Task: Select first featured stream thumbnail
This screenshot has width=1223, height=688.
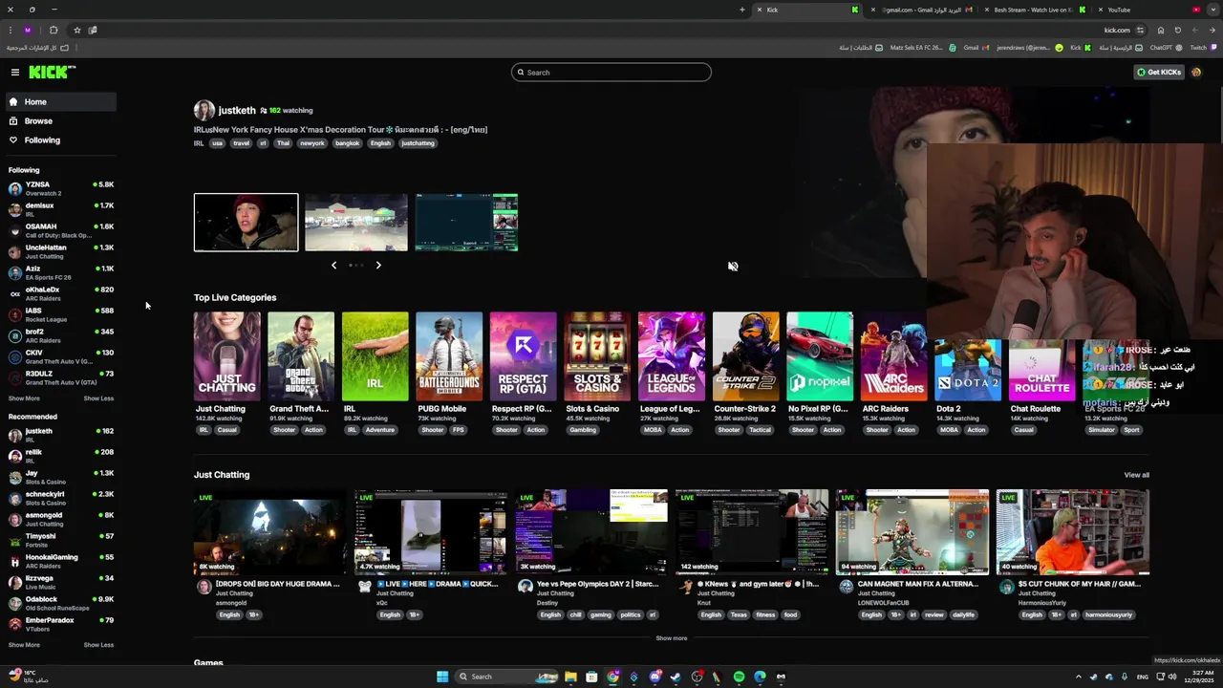Action: [246, 223]
